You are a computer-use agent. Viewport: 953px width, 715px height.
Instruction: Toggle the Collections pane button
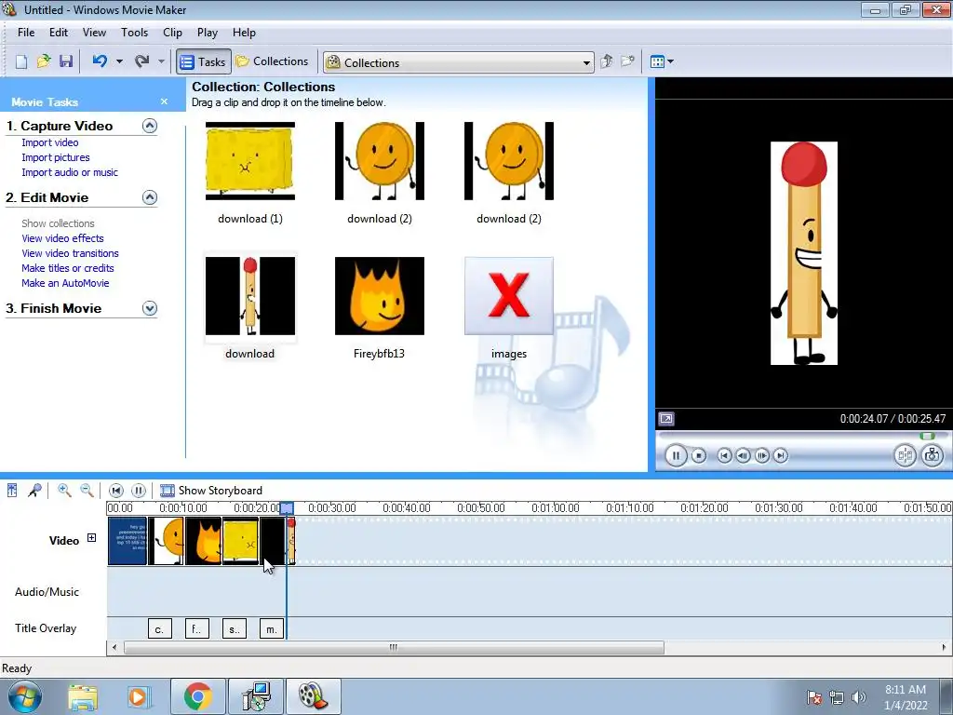273,61
